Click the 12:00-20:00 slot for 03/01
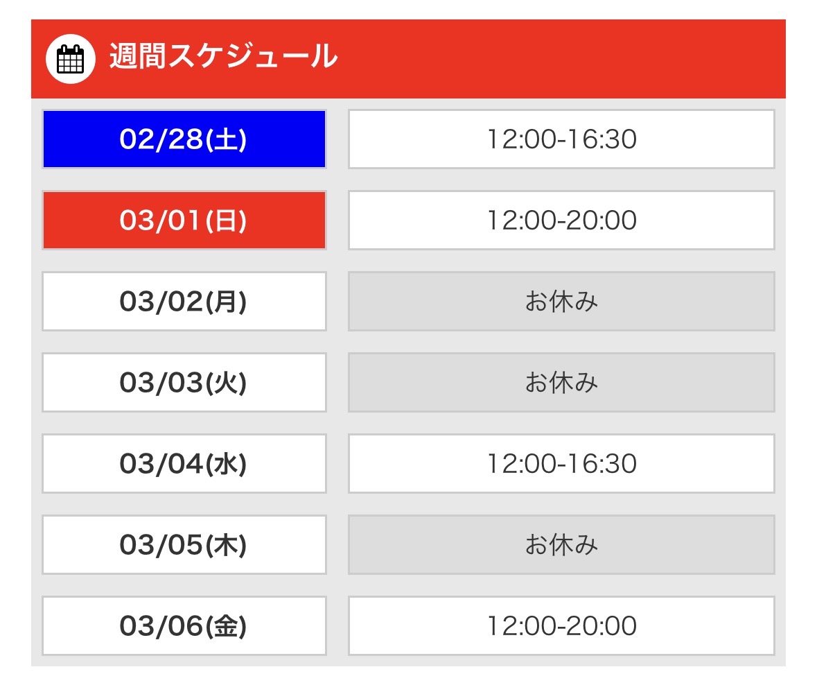This screenshot has height=683, width=817. [561, 220]
